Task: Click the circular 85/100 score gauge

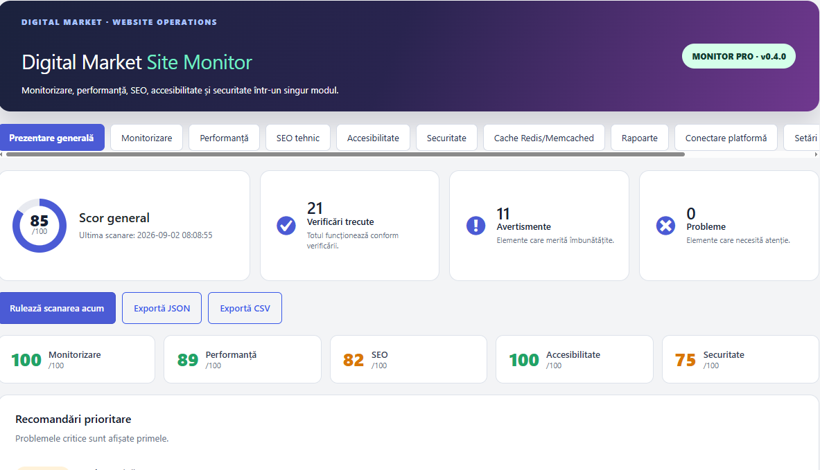Action: 40,226
